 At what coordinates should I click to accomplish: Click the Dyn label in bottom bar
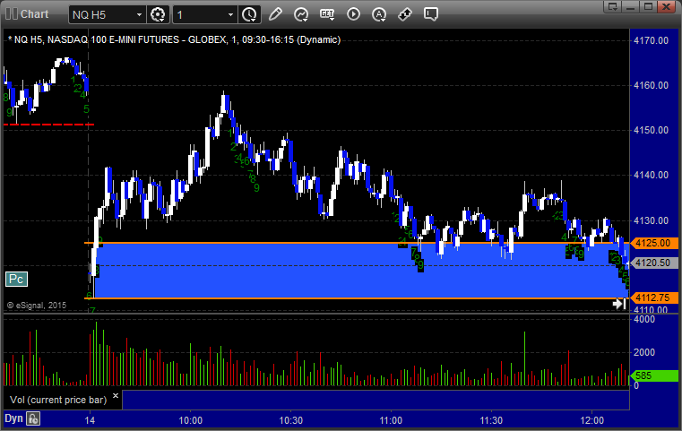(x=13, y=418)
